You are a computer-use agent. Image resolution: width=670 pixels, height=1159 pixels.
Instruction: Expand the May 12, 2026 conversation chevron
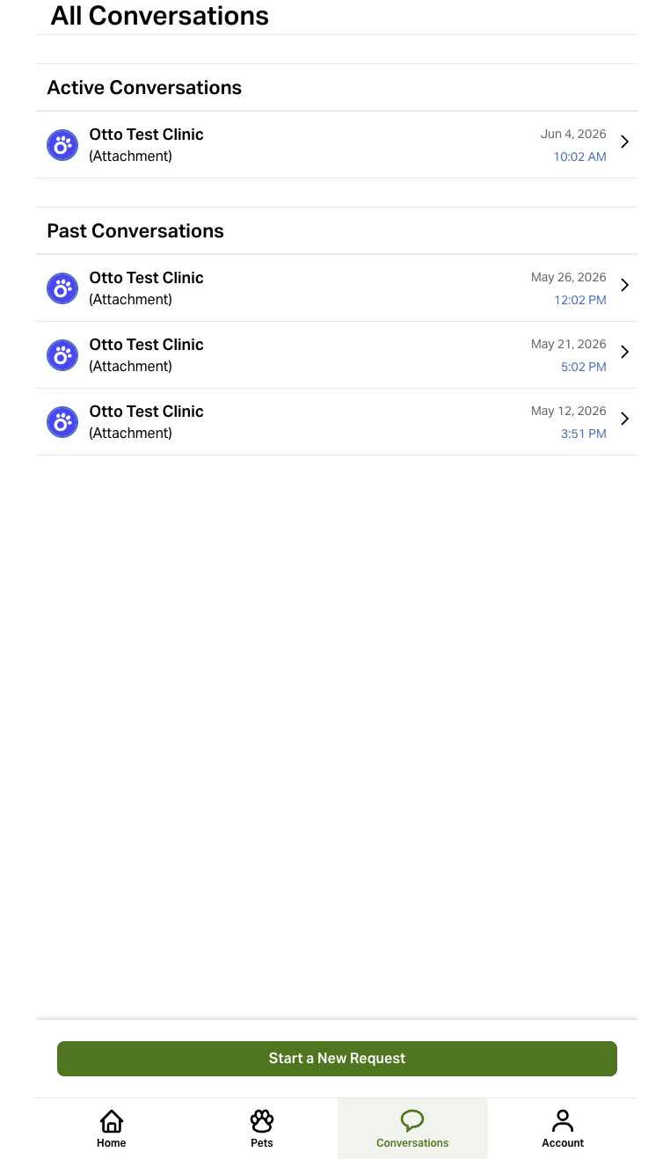624,419
